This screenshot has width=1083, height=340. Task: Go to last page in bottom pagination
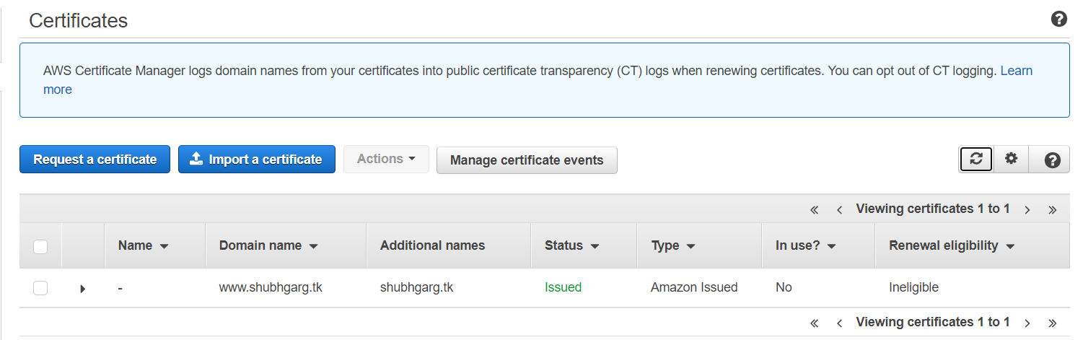[x=1052, y=323]
